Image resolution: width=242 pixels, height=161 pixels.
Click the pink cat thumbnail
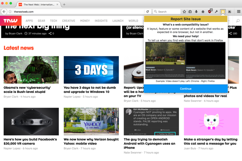pyautogui.click(x=211, y=121)
